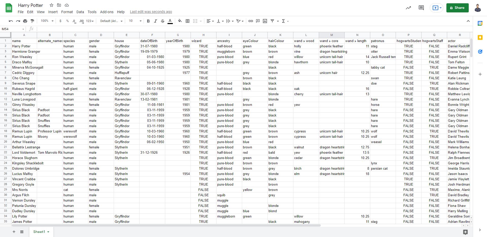Click the Create a filter icon
Image resolution: width=487 pixels, height=237 pixels.
(x=272, y=21)
